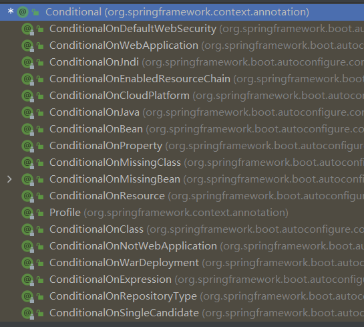Click the annotation icon of ConditionalOnMissingBean
This screenshot has height=327, width=364.
[x=27, y=179]
